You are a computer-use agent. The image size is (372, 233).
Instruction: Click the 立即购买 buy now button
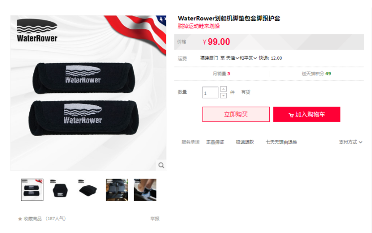(x=236, y=114)
